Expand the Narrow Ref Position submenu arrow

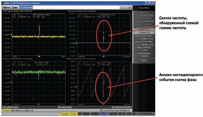click(x=154, y=37)
